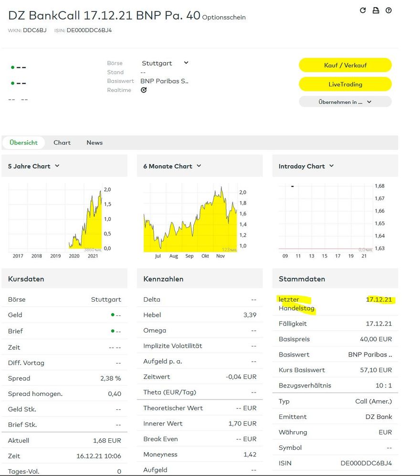Click the BNP Paribas link in Stammdaten
Screen dimensions: 420x476
[370, 354]
